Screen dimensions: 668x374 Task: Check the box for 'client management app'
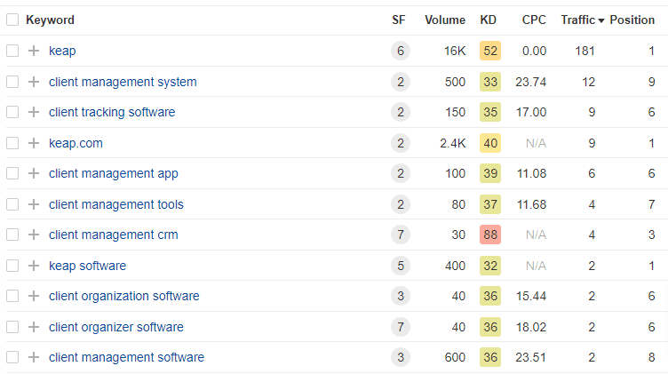[12, 173]
